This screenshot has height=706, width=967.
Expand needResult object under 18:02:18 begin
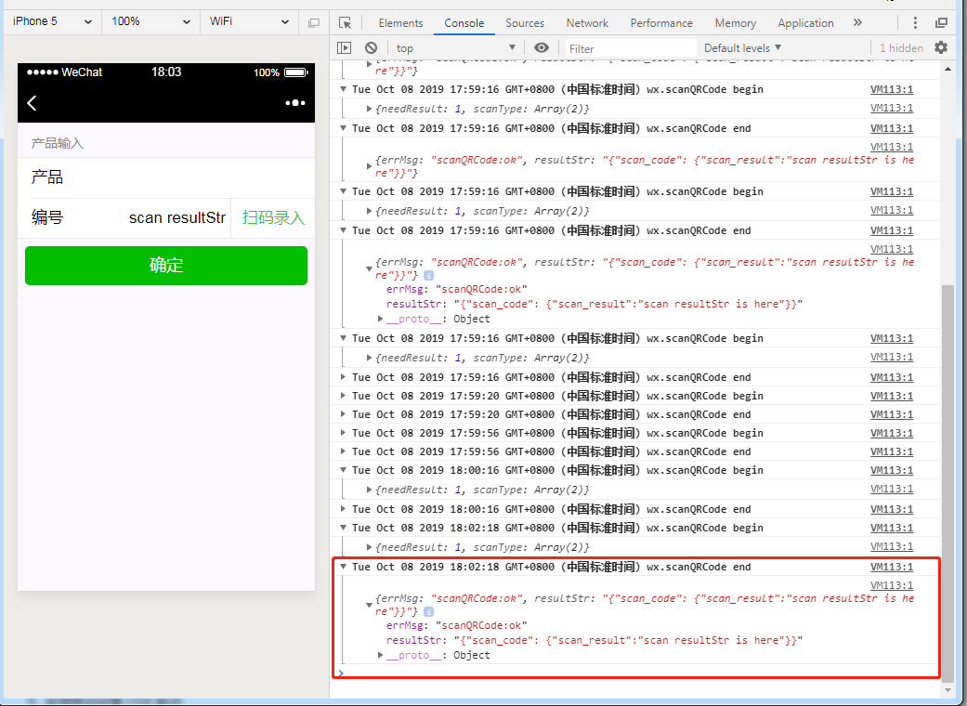[369, 547]
